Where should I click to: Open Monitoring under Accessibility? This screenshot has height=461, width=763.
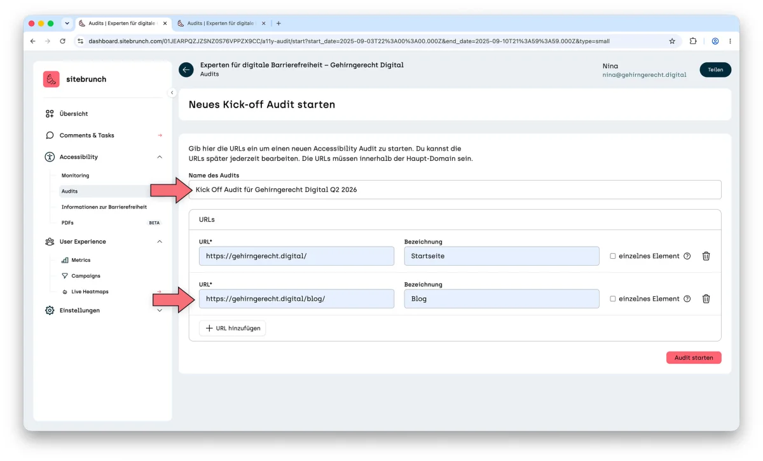pyautogui.click(x=75, y=175)
